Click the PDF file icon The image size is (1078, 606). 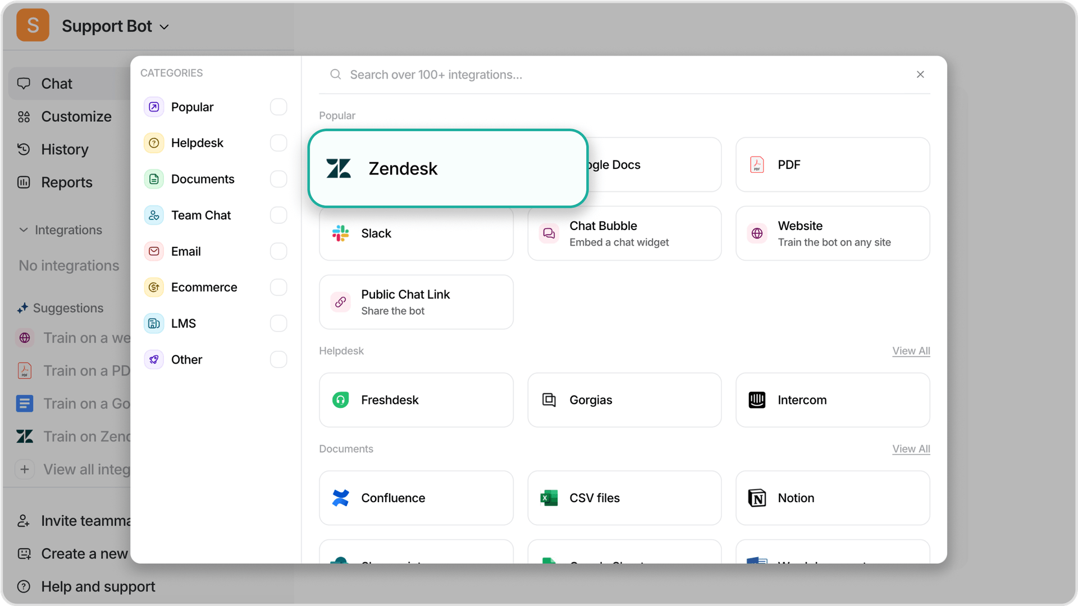tap(757, 164)
